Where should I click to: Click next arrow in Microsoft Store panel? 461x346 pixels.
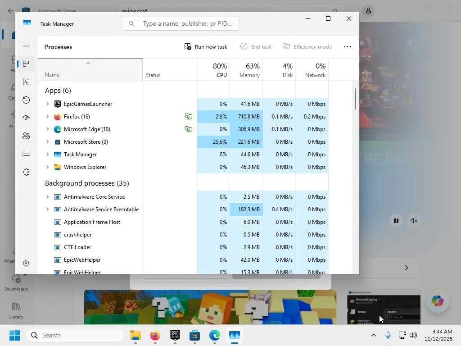tap(407, 268)
